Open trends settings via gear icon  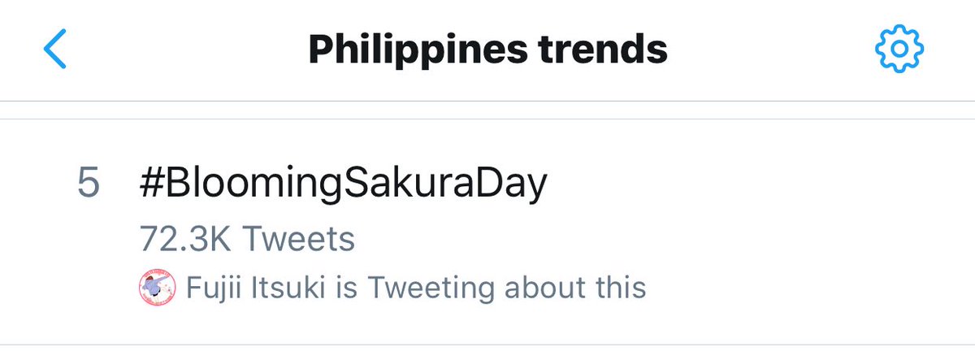pos(900,50)
